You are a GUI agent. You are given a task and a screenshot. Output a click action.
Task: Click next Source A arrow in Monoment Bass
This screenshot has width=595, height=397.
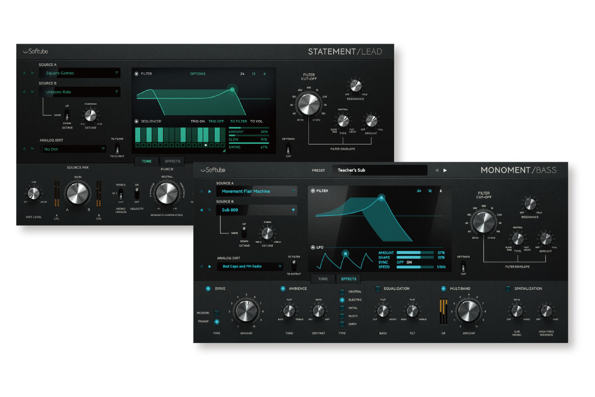point(210,191)
